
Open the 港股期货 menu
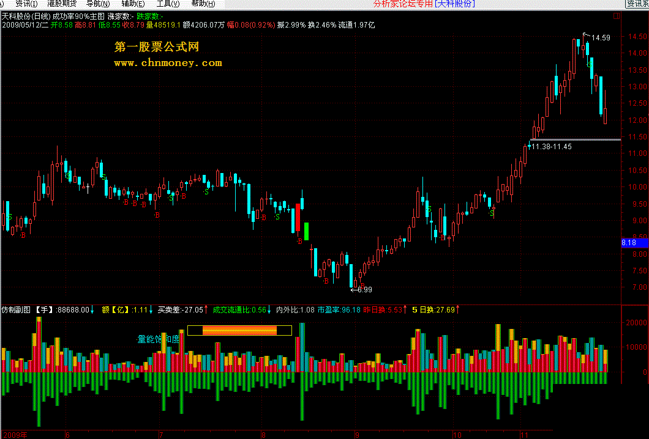[x=62, y=4]
